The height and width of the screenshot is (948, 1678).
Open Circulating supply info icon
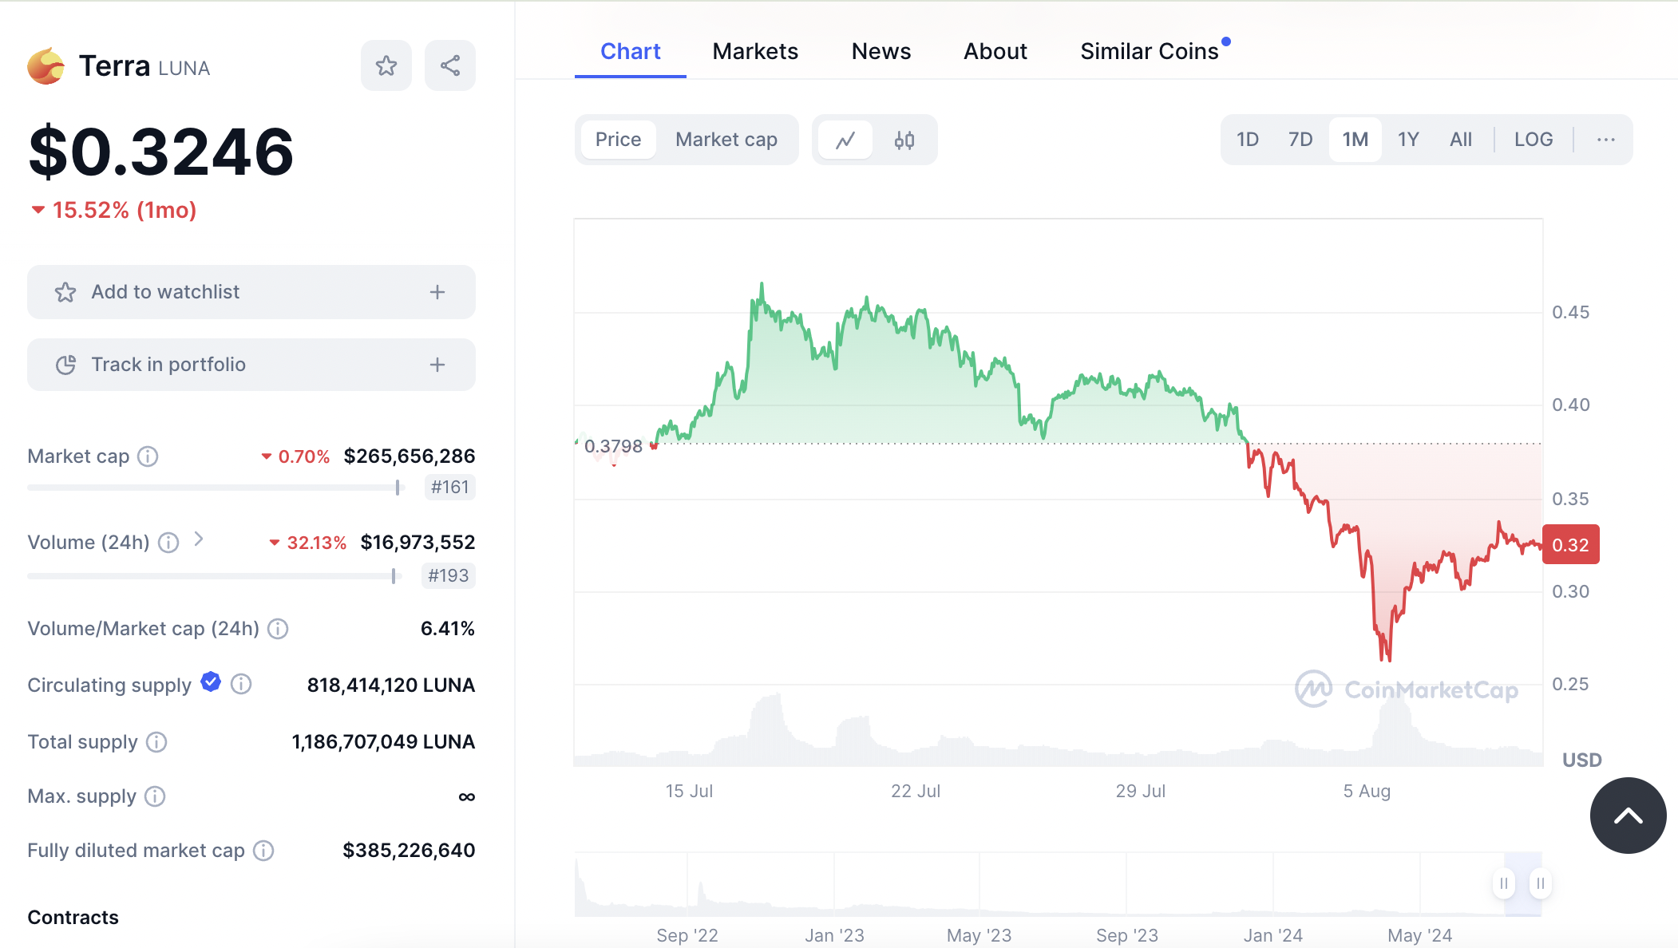241,684
